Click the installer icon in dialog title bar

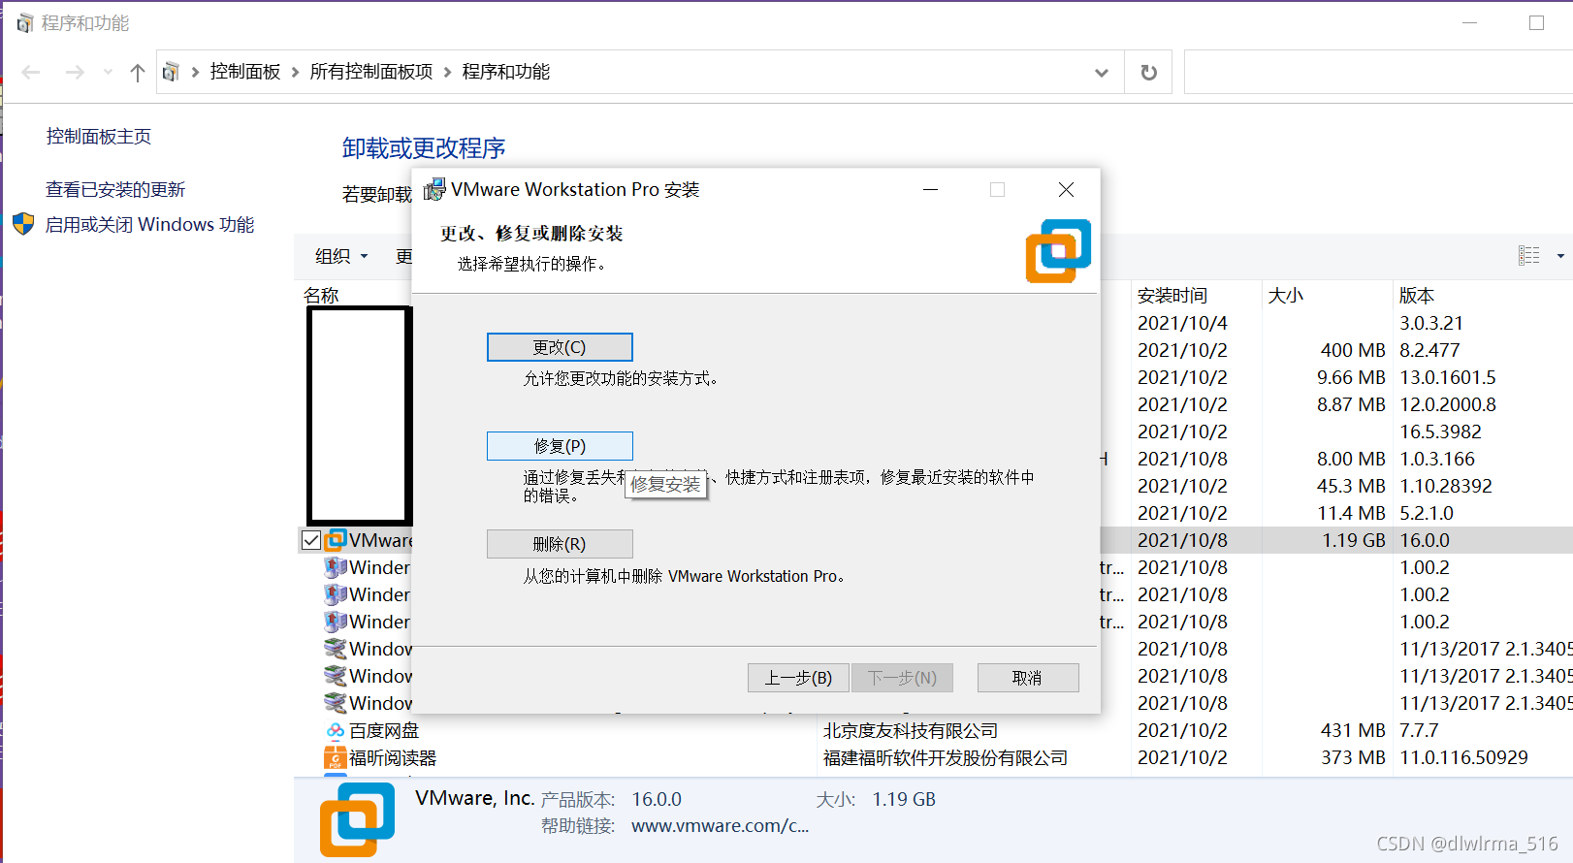click(434, 189)
